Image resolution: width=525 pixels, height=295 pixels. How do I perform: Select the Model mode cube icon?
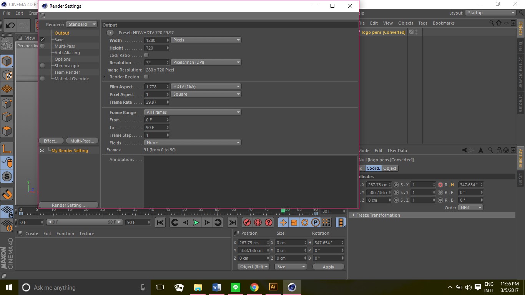click(7, 61)
